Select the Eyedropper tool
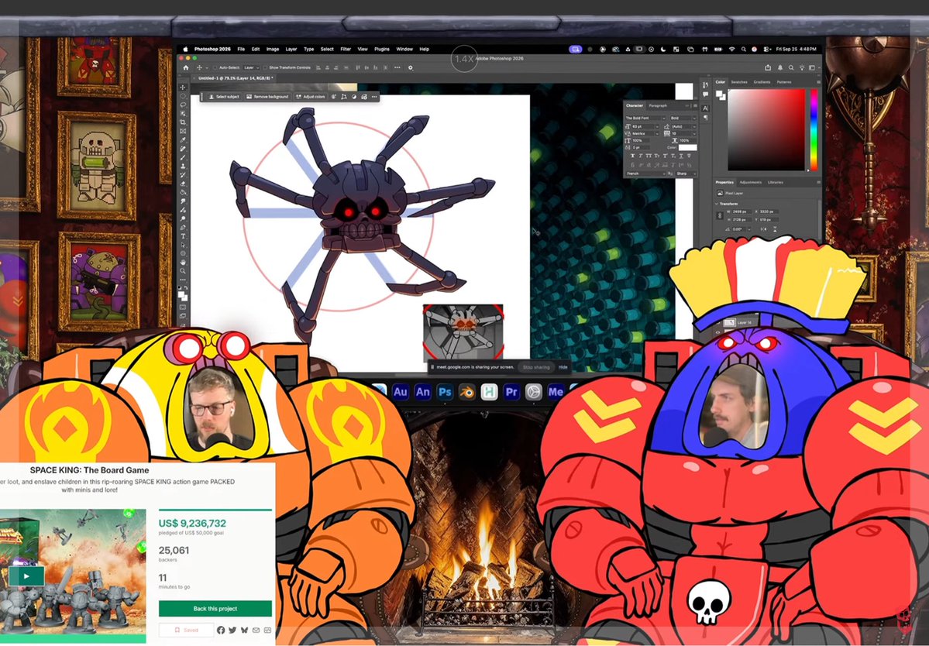This screenshot has width=929, height=646. coord(183,139)
